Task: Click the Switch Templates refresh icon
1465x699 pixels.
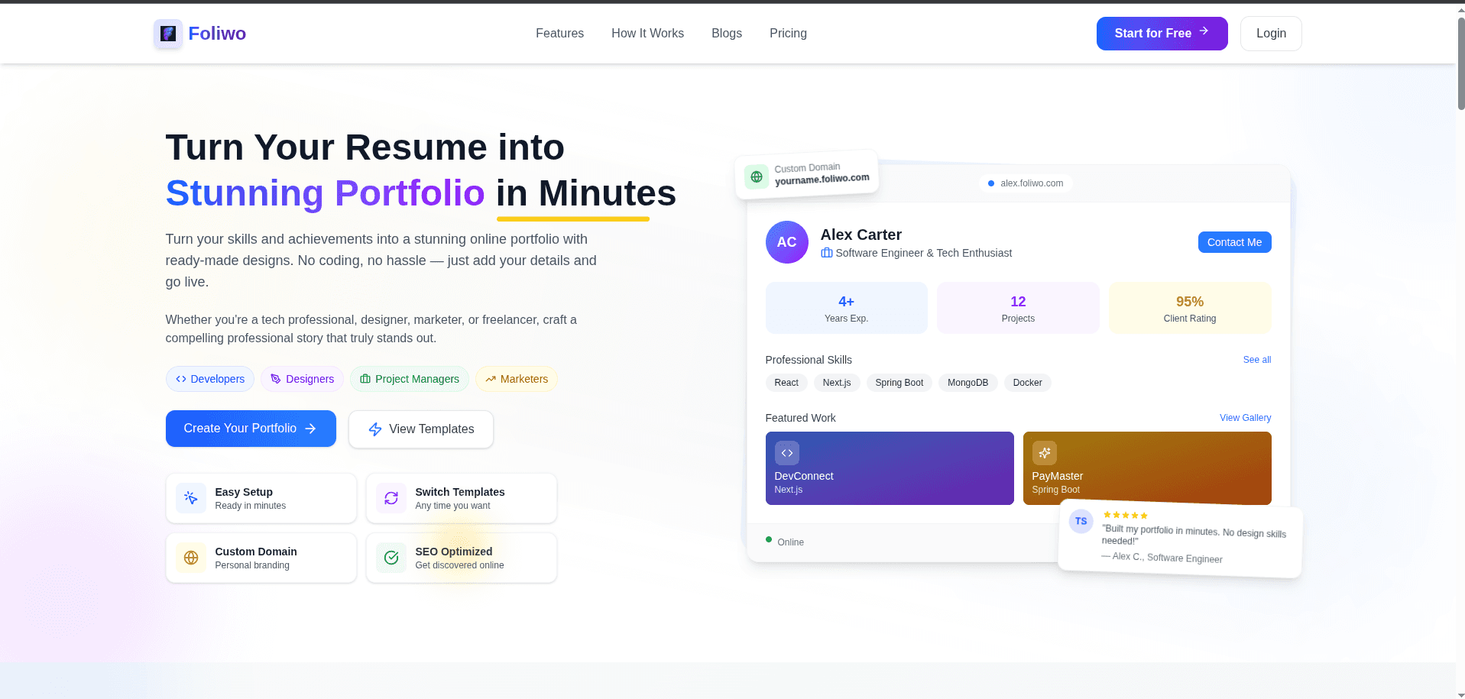Action: 391,498
